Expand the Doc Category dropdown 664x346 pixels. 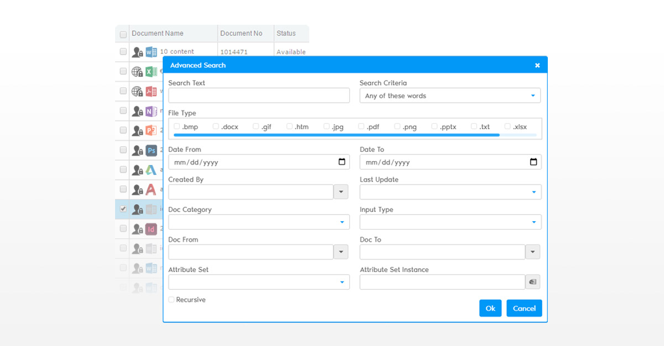click(343, 221)
